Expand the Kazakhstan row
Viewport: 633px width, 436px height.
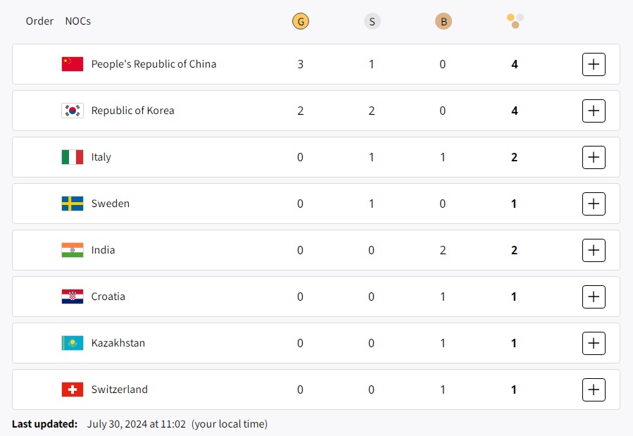[x=594, y=343]
